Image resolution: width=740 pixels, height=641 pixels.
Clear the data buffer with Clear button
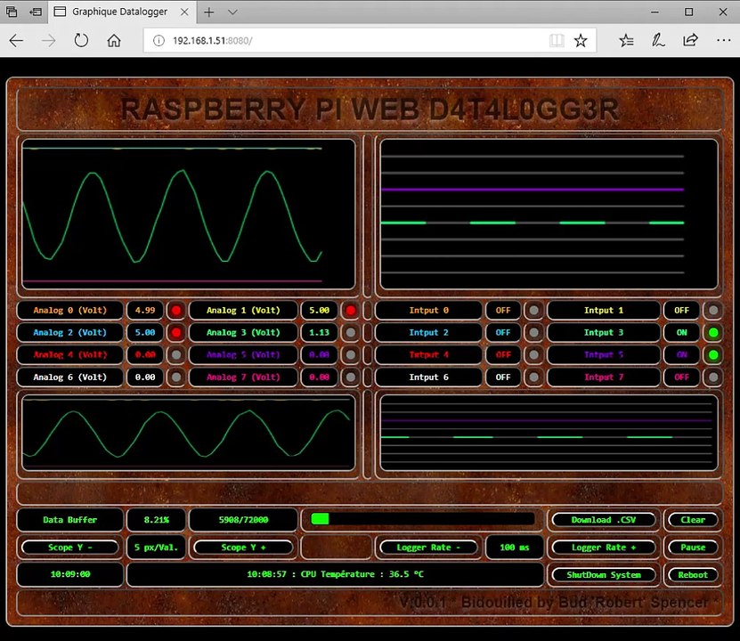click(693, 520)
